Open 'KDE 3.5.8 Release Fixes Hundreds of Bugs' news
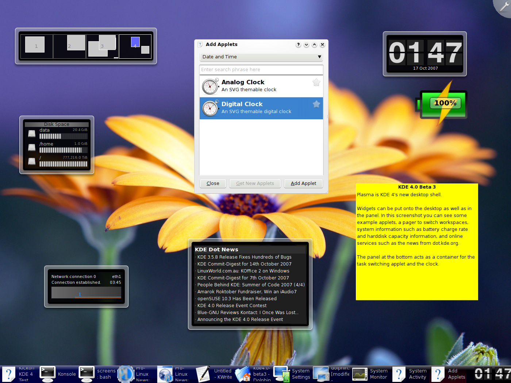This screenshot has width=511, height=383. click(244, 257)
